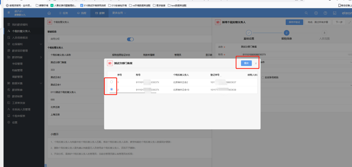Open the 赵八d user dropdown
The height and width of the screenshot is (167, 352).
coord(19,11)
